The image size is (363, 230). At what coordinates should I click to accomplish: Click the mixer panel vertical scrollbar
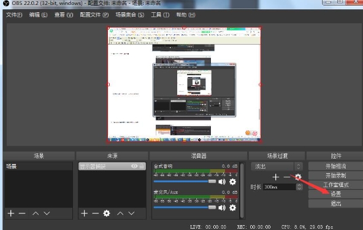coord(242,190)
